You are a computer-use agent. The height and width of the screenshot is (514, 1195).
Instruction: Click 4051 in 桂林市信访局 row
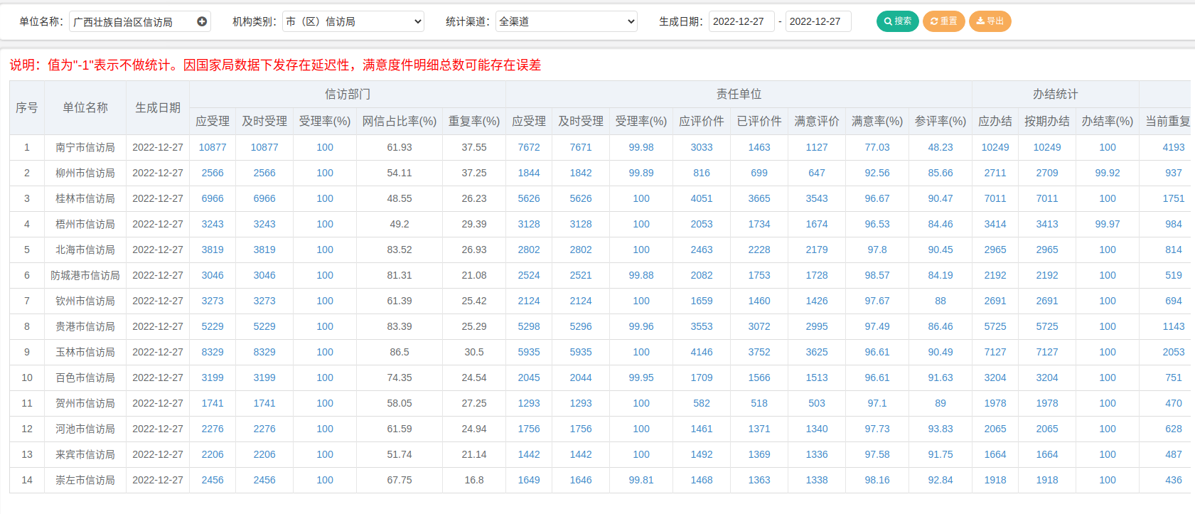702,198
